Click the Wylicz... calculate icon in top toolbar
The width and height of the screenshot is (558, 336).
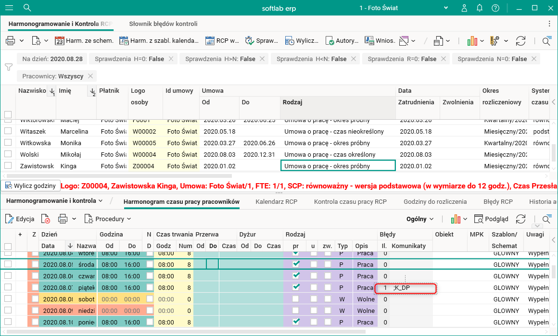[x=290, y=41]
